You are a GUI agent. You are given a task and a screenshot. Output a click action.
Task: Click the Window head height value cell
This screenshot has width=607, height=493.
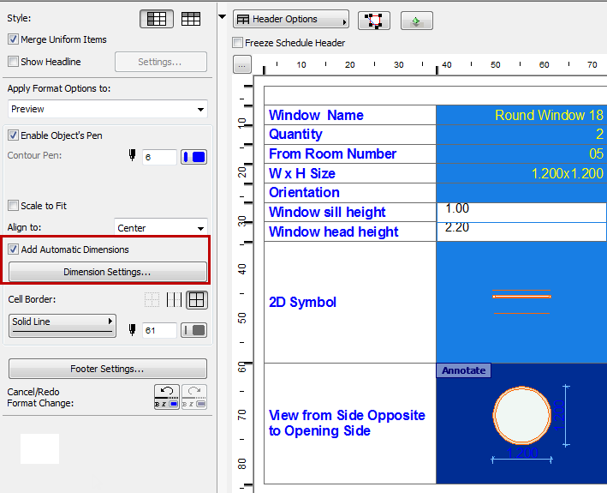(x=521, y=231)
